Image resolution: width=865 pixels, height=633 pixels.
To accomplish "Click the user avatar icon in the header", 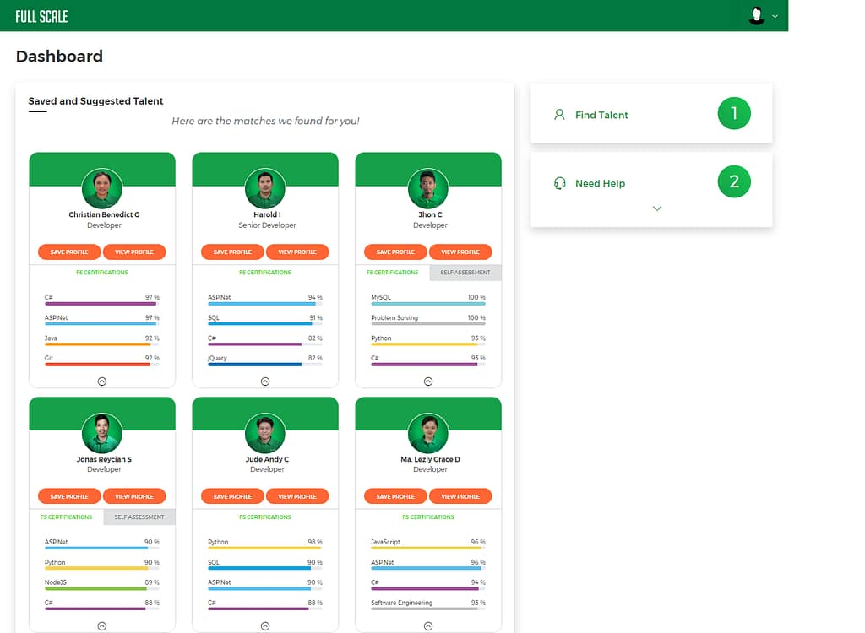I will coord(756,16).
